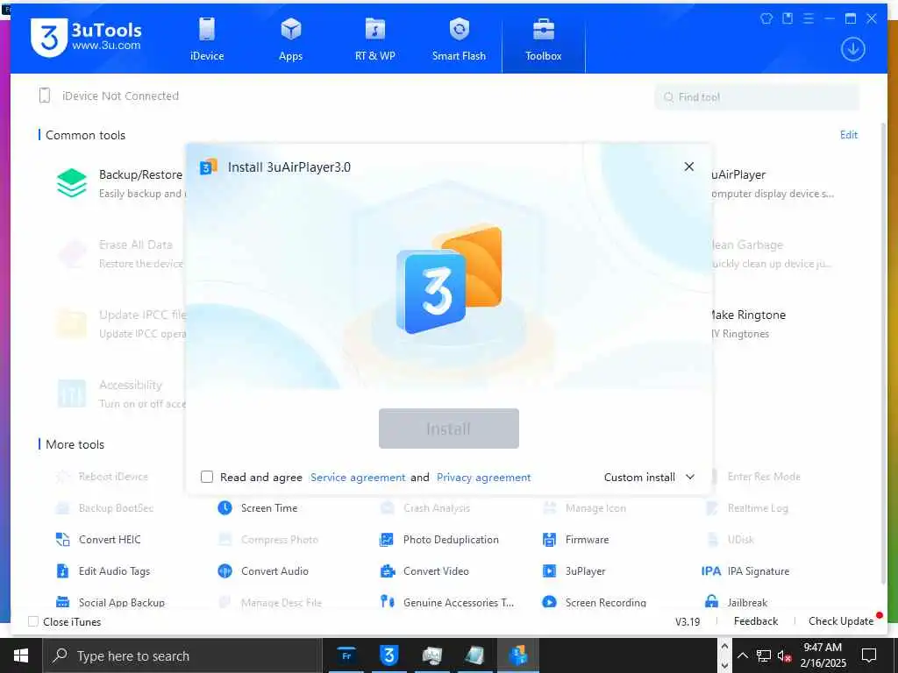
Task: Click the grayed Install button
Action: pyautogui.click(x=448, y=429)
